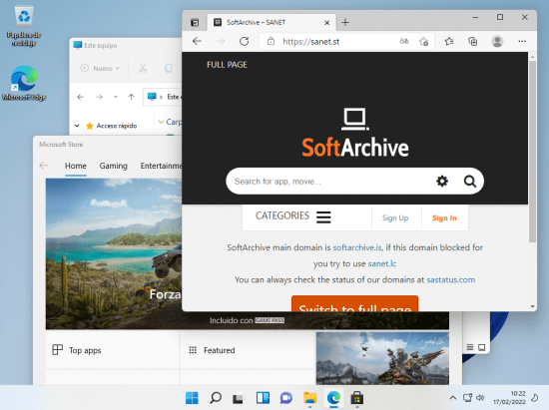Image resolution: width=549 pixels, height=410 pixels.
Task: Switch File Explorer to large icons view
Action: click(x=482, y=347)
